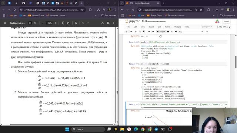Click the Доверенный trusted notebook button
This screenshot has height=133, width=237.
point(207,27)
